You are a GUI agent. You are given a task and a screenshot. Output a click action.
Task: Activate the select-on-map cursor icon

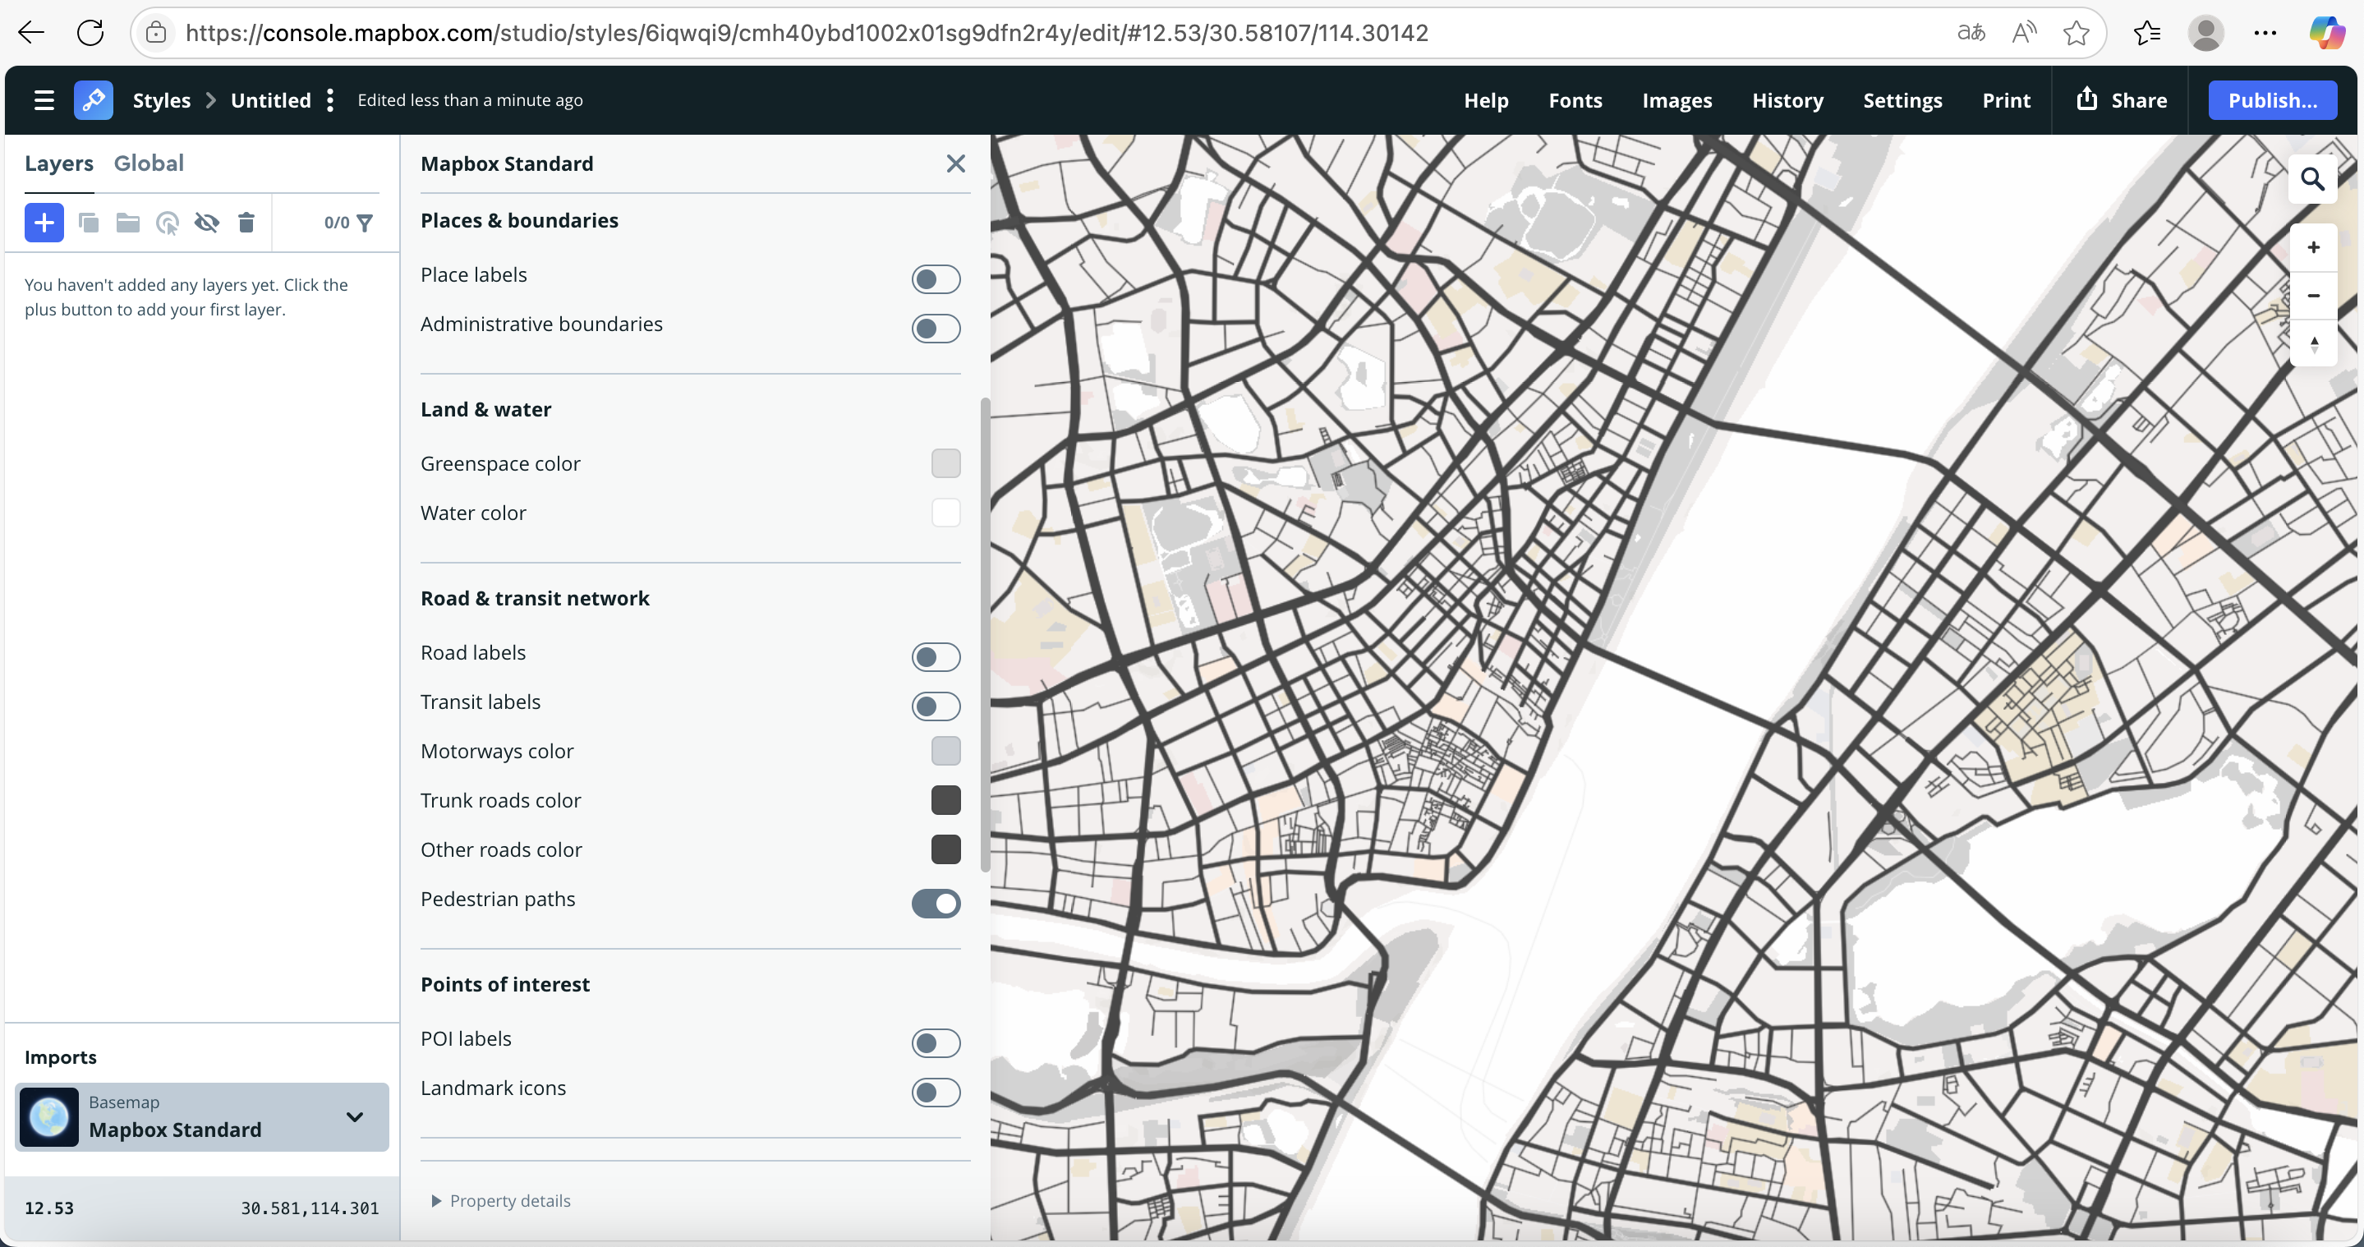pos(167,222)
